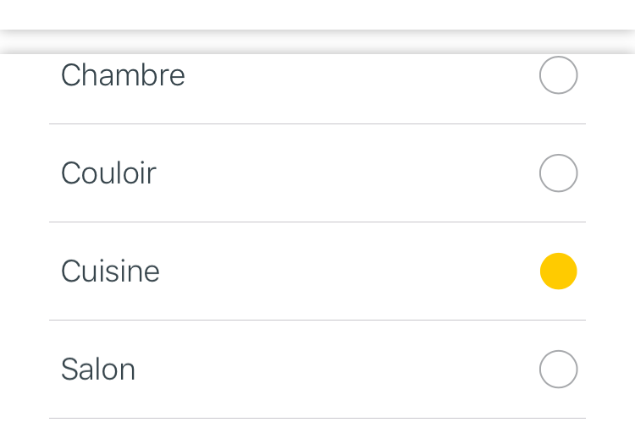The width and height of the screenshot is (635, 444).
Task: Pick the Salon list row
Action: [317, 370]
